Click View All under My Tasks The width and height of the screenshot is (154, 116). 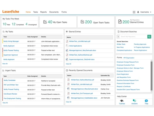pos(5,64)
